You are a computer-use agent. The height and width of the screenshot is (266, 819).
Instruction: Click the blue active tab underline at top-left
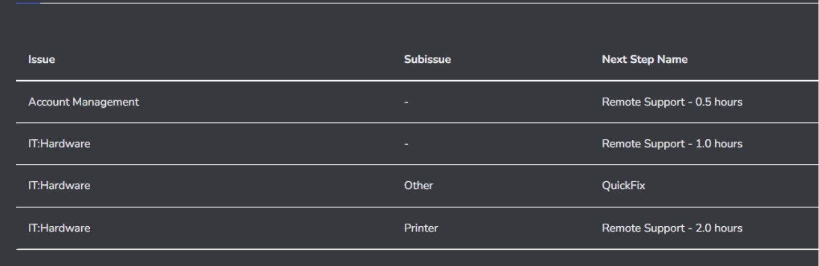(28, 3)
